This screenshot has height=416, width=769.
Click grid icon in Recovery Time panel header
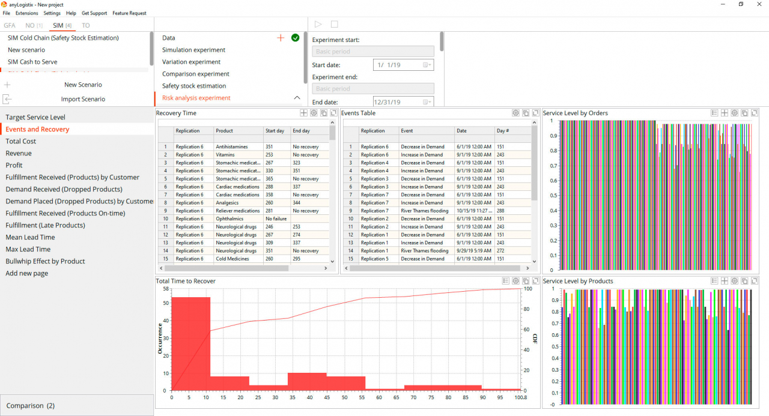pyautogui.click(x=303, y=113)
